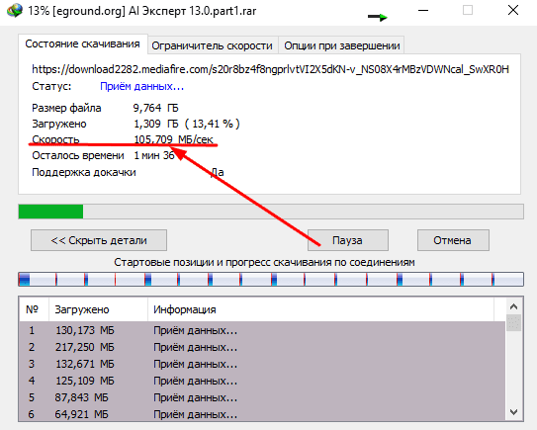Click the IDM globe icon in title bar
This screenshot has height=430, width=537.
15,11
